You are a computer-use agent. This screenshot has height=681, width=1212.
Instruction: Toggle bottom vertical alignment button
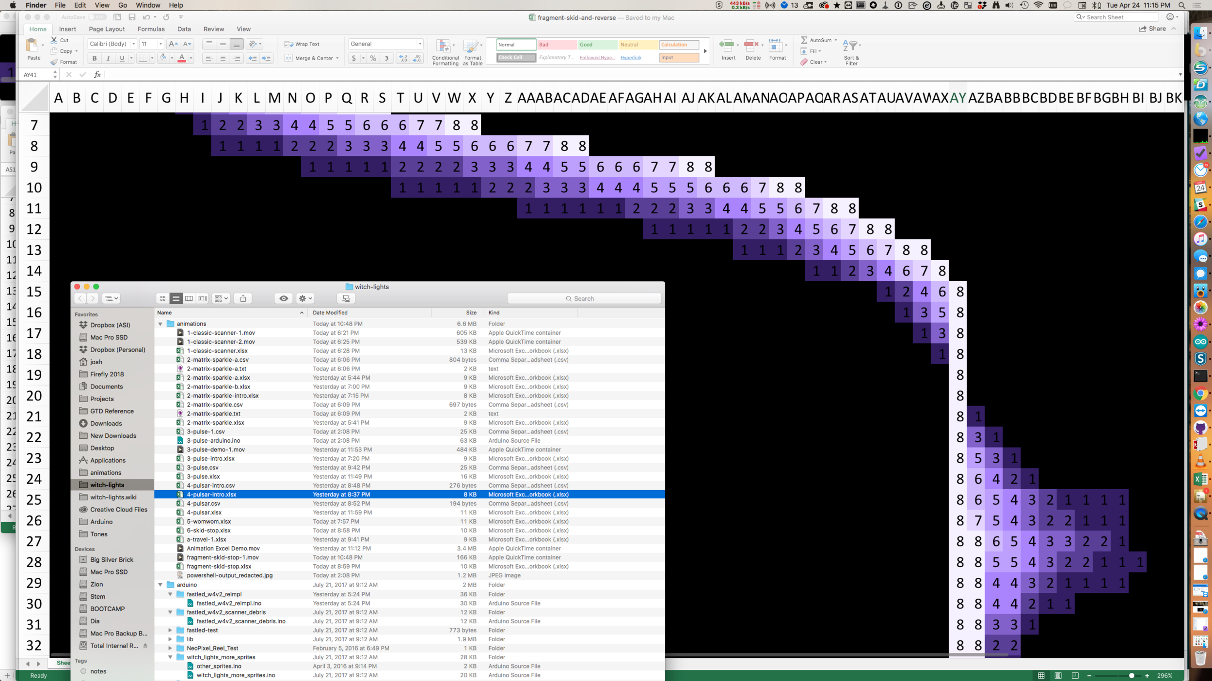tap(237, 44)
